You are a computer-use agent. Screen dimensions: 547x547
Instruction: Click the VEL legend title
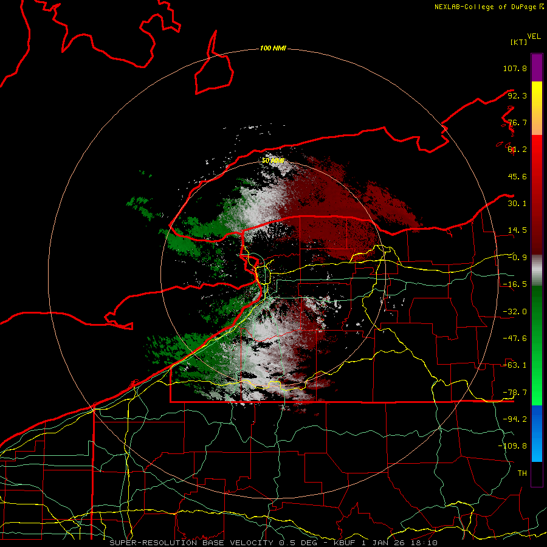(534, 36)
